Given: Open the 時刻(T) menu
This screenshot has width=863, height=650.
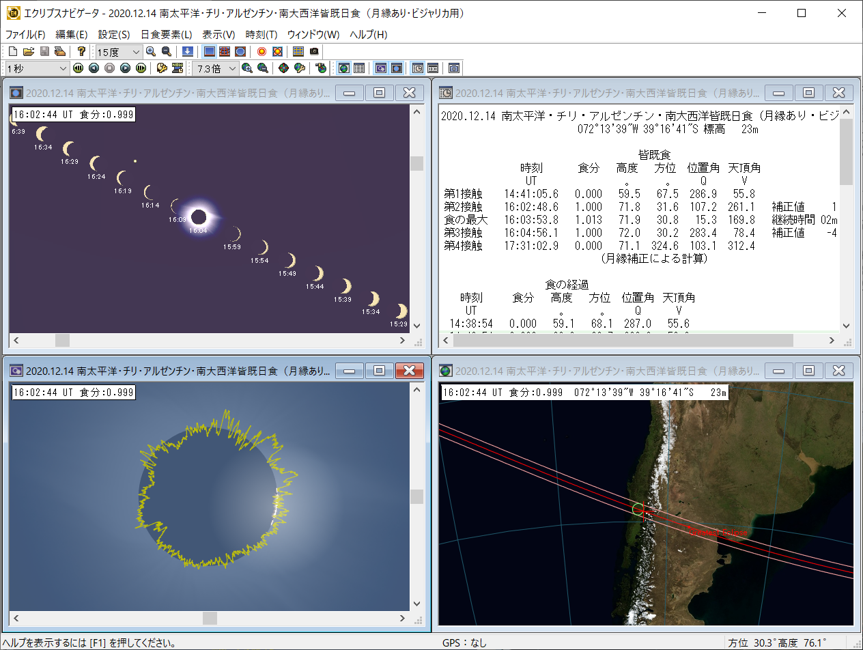Looking at the screenshot, I should (x=261, y=35).
